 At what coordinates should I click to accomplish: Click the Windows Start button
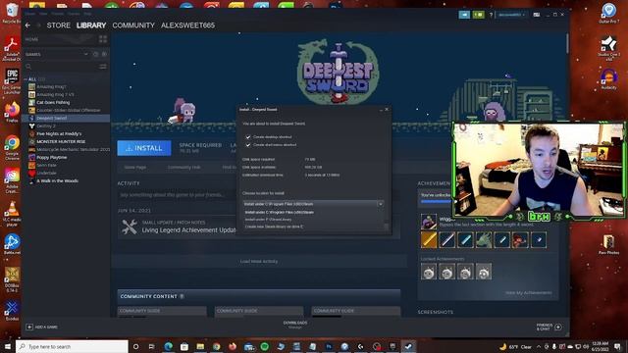point(8,346)
